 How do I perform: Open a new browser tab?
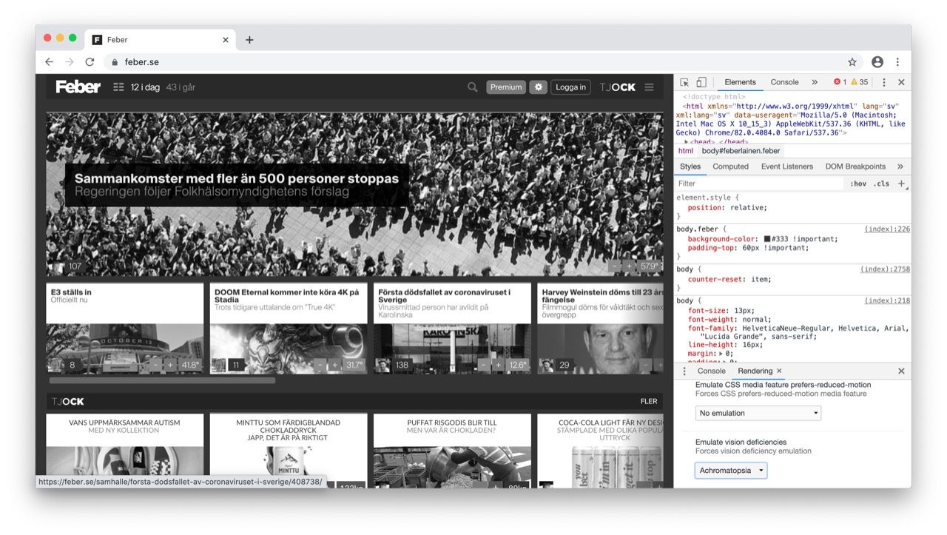click(x=249, y=40)
